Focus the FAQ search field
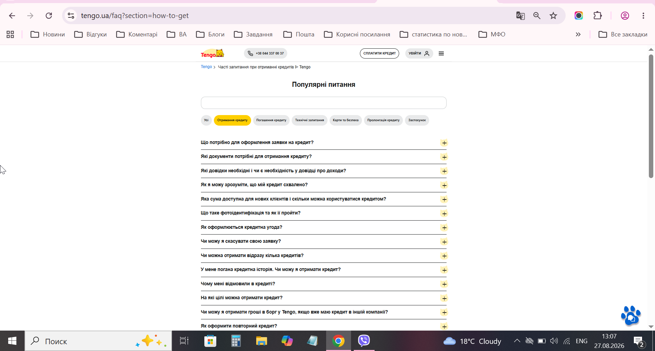This screenshot has width=655, height=351. 323,103
